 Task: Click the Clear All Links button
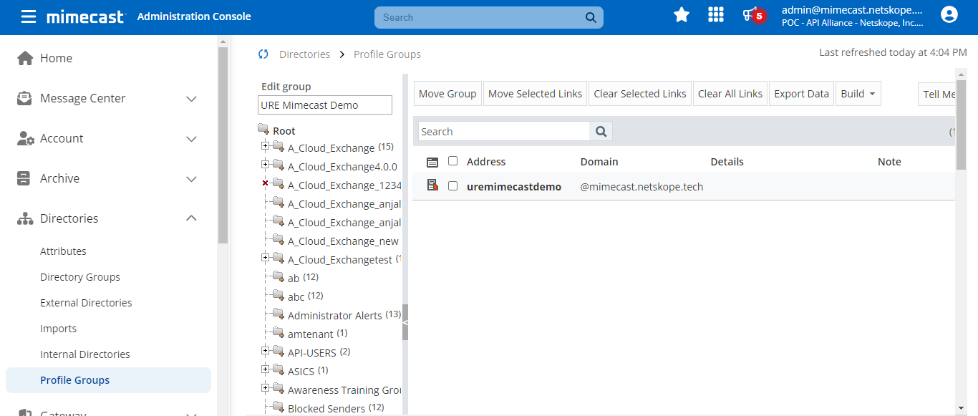[x=730, y=94]
